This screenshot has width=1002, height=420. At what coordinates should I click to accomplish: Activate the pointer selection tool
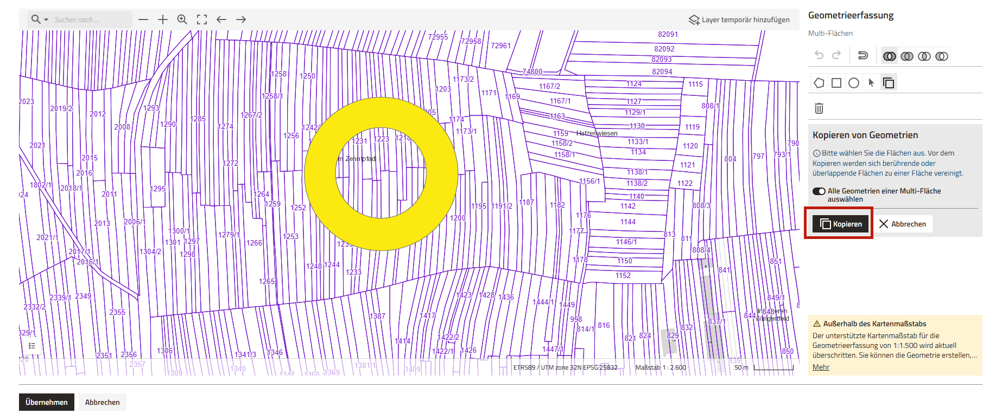point(871,83)
